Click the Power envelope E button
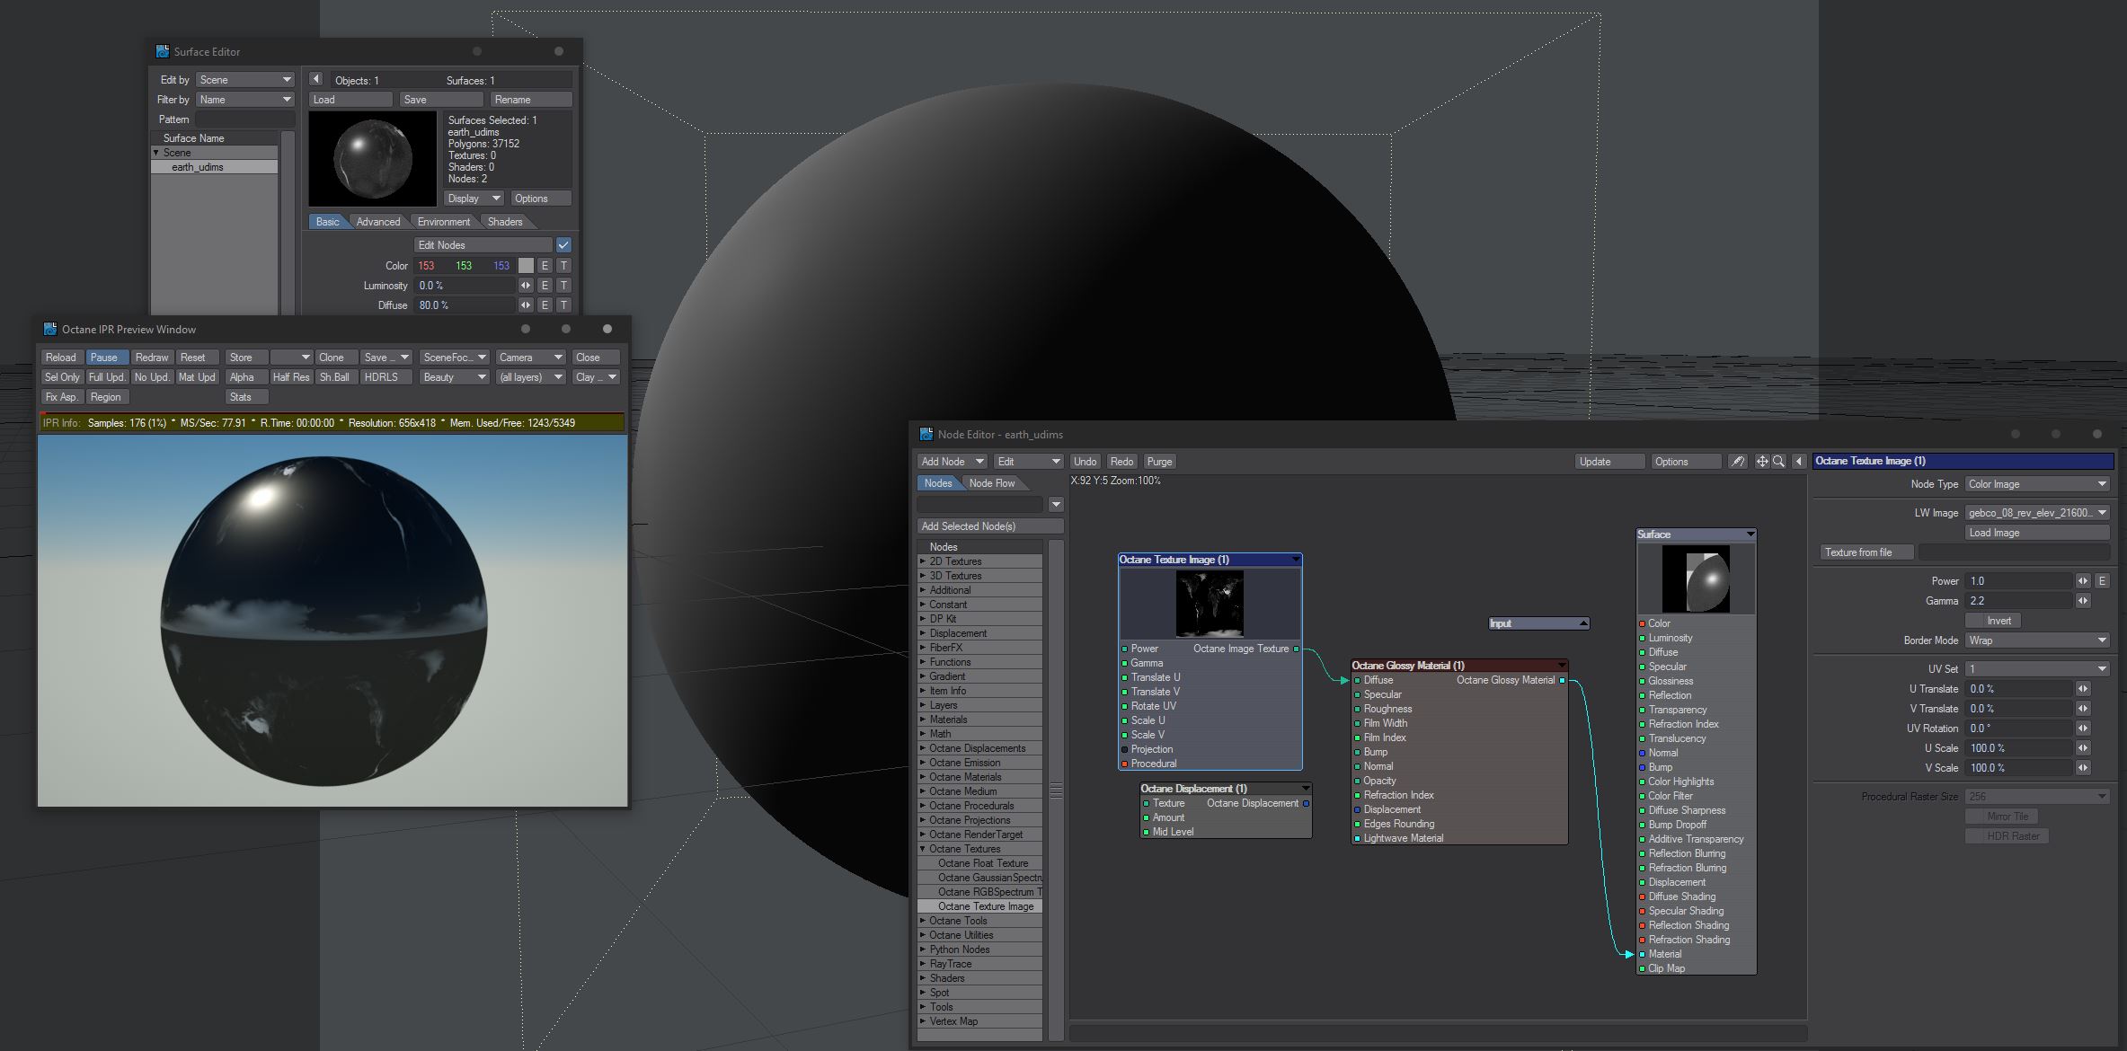 [x=2102, y=581]
